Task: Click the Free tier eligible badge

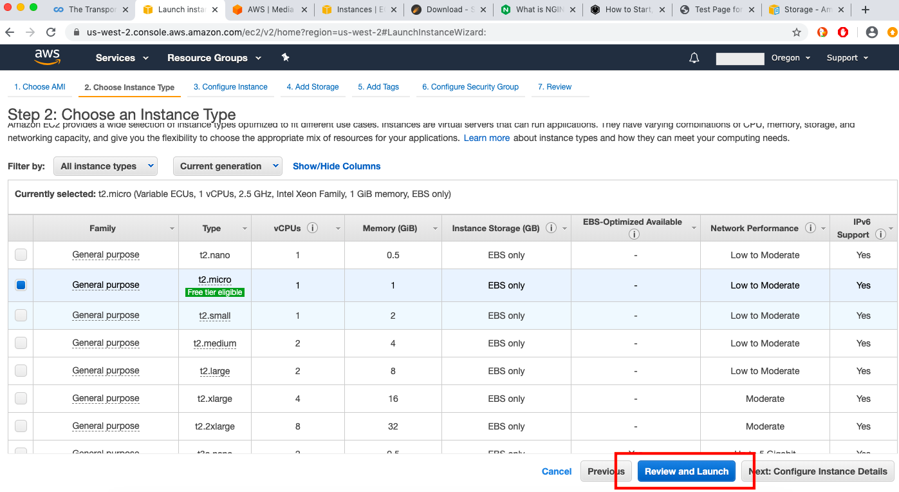Action: 215,292
